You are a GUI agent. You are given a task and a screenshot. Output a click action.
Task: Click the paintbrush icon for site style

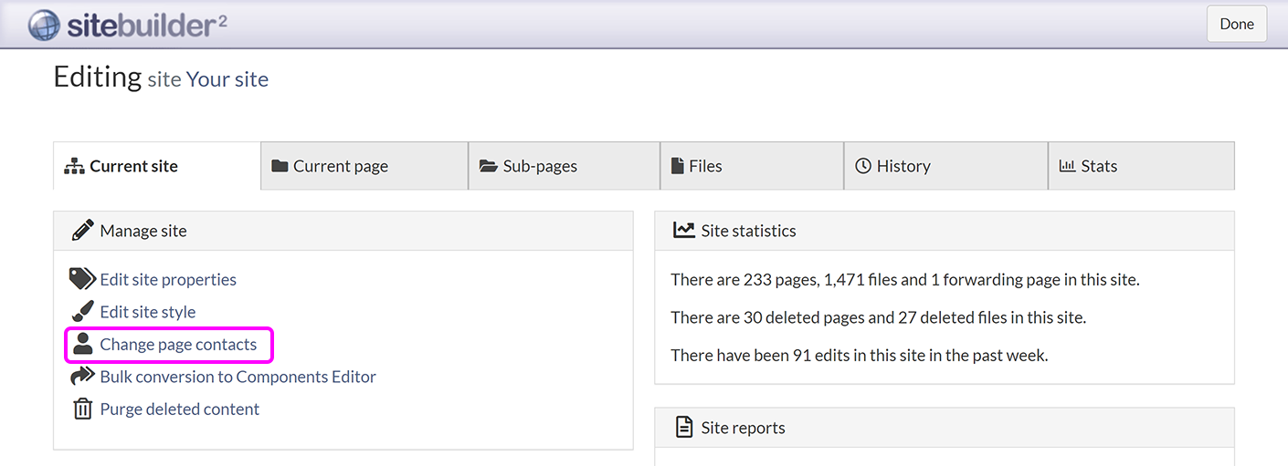[82, 312]
